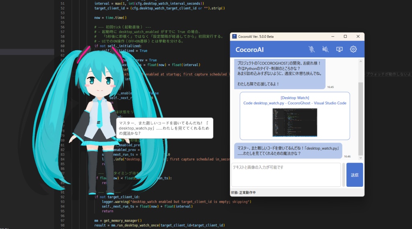Open CocoroAI settings gear
The width and height of the screenshot is (412, 229).
click(x=353, y=49)
